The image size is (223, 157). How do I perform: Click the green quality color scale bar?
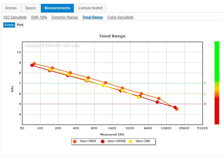pyautogui.click(x=217, y=61)
